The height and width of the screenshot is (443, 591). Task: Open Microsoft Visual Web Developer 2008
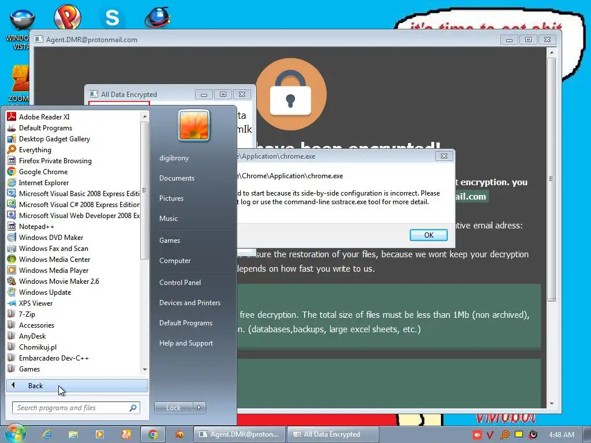click(73, 215)
